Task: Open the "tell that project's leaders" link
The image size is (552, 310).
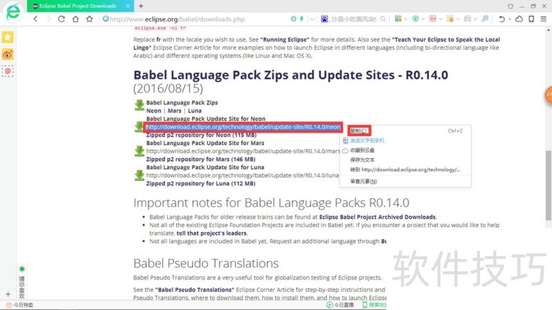Action: coord(212,233)
